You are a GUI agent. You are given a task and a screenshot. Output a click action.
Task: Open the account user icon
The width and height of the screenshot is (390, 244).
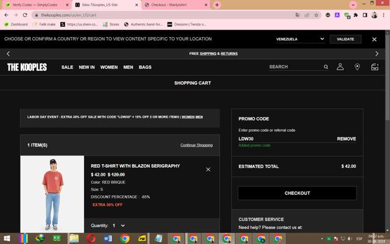coord(340,66)
